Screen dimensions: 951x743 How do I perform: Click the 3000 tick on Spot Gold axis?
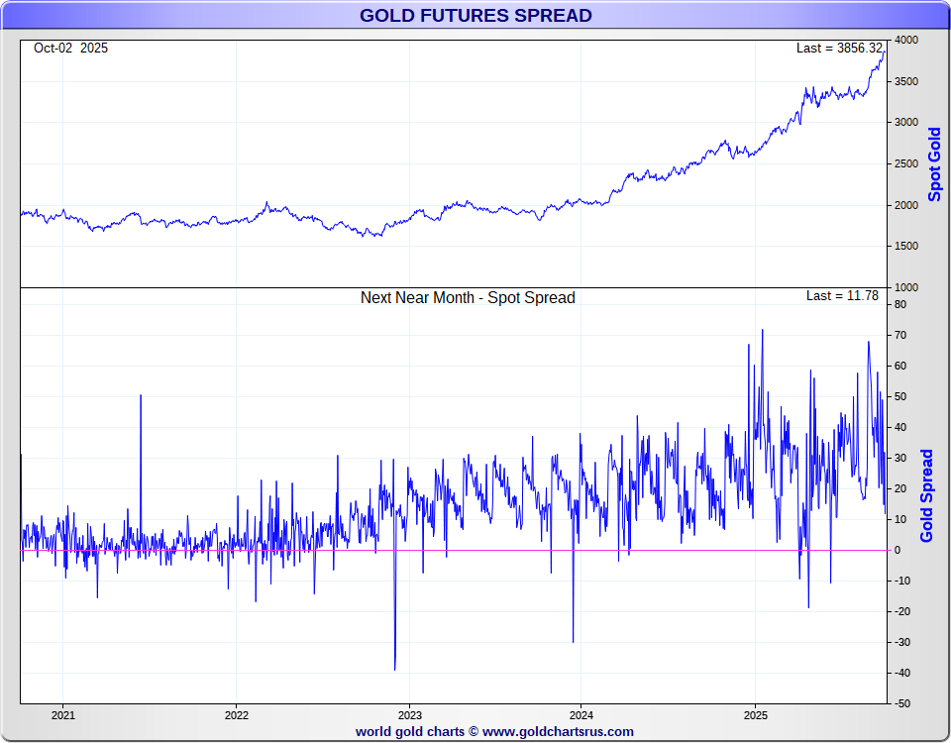point(906,122)
